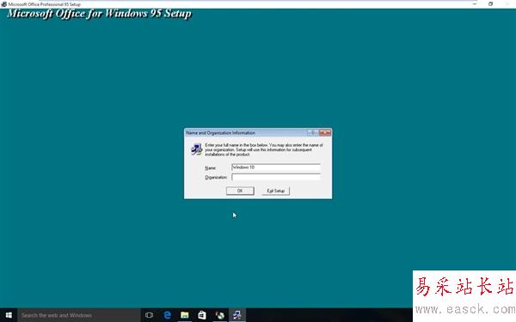Minimize the Office Professional 95 Setup window
Viewport: 516px width, 322px height.
[475, 4]
